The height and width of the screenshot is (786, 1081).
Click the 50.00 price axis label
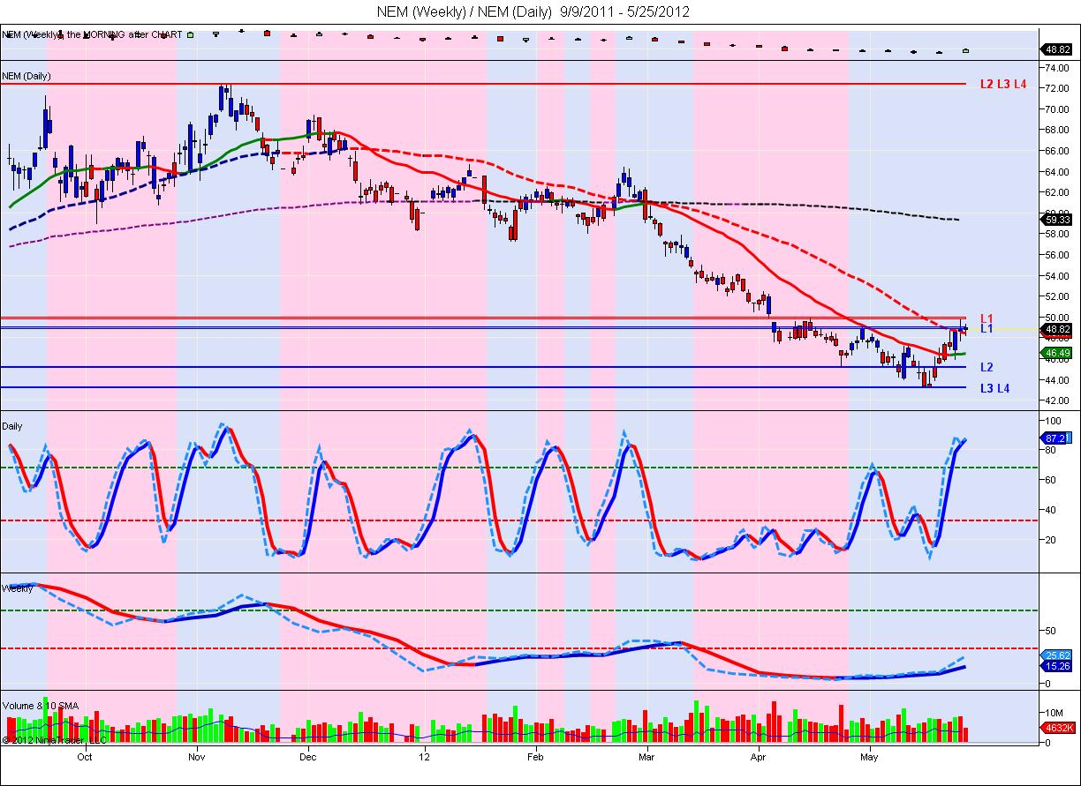tap(1056, 318)
